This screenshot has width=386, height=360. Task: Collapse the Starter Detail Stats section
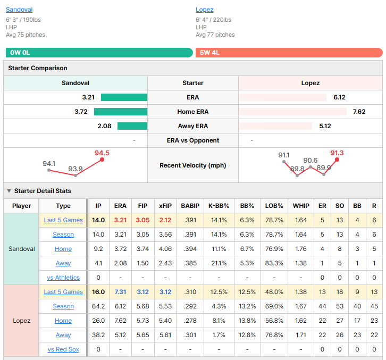(x=9, y=191)
